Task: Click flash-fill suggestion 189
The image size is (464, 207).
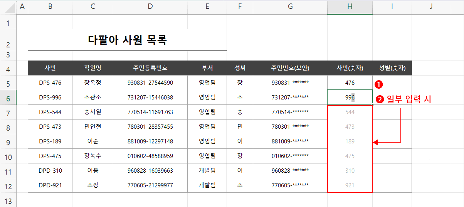Action: 350,141
